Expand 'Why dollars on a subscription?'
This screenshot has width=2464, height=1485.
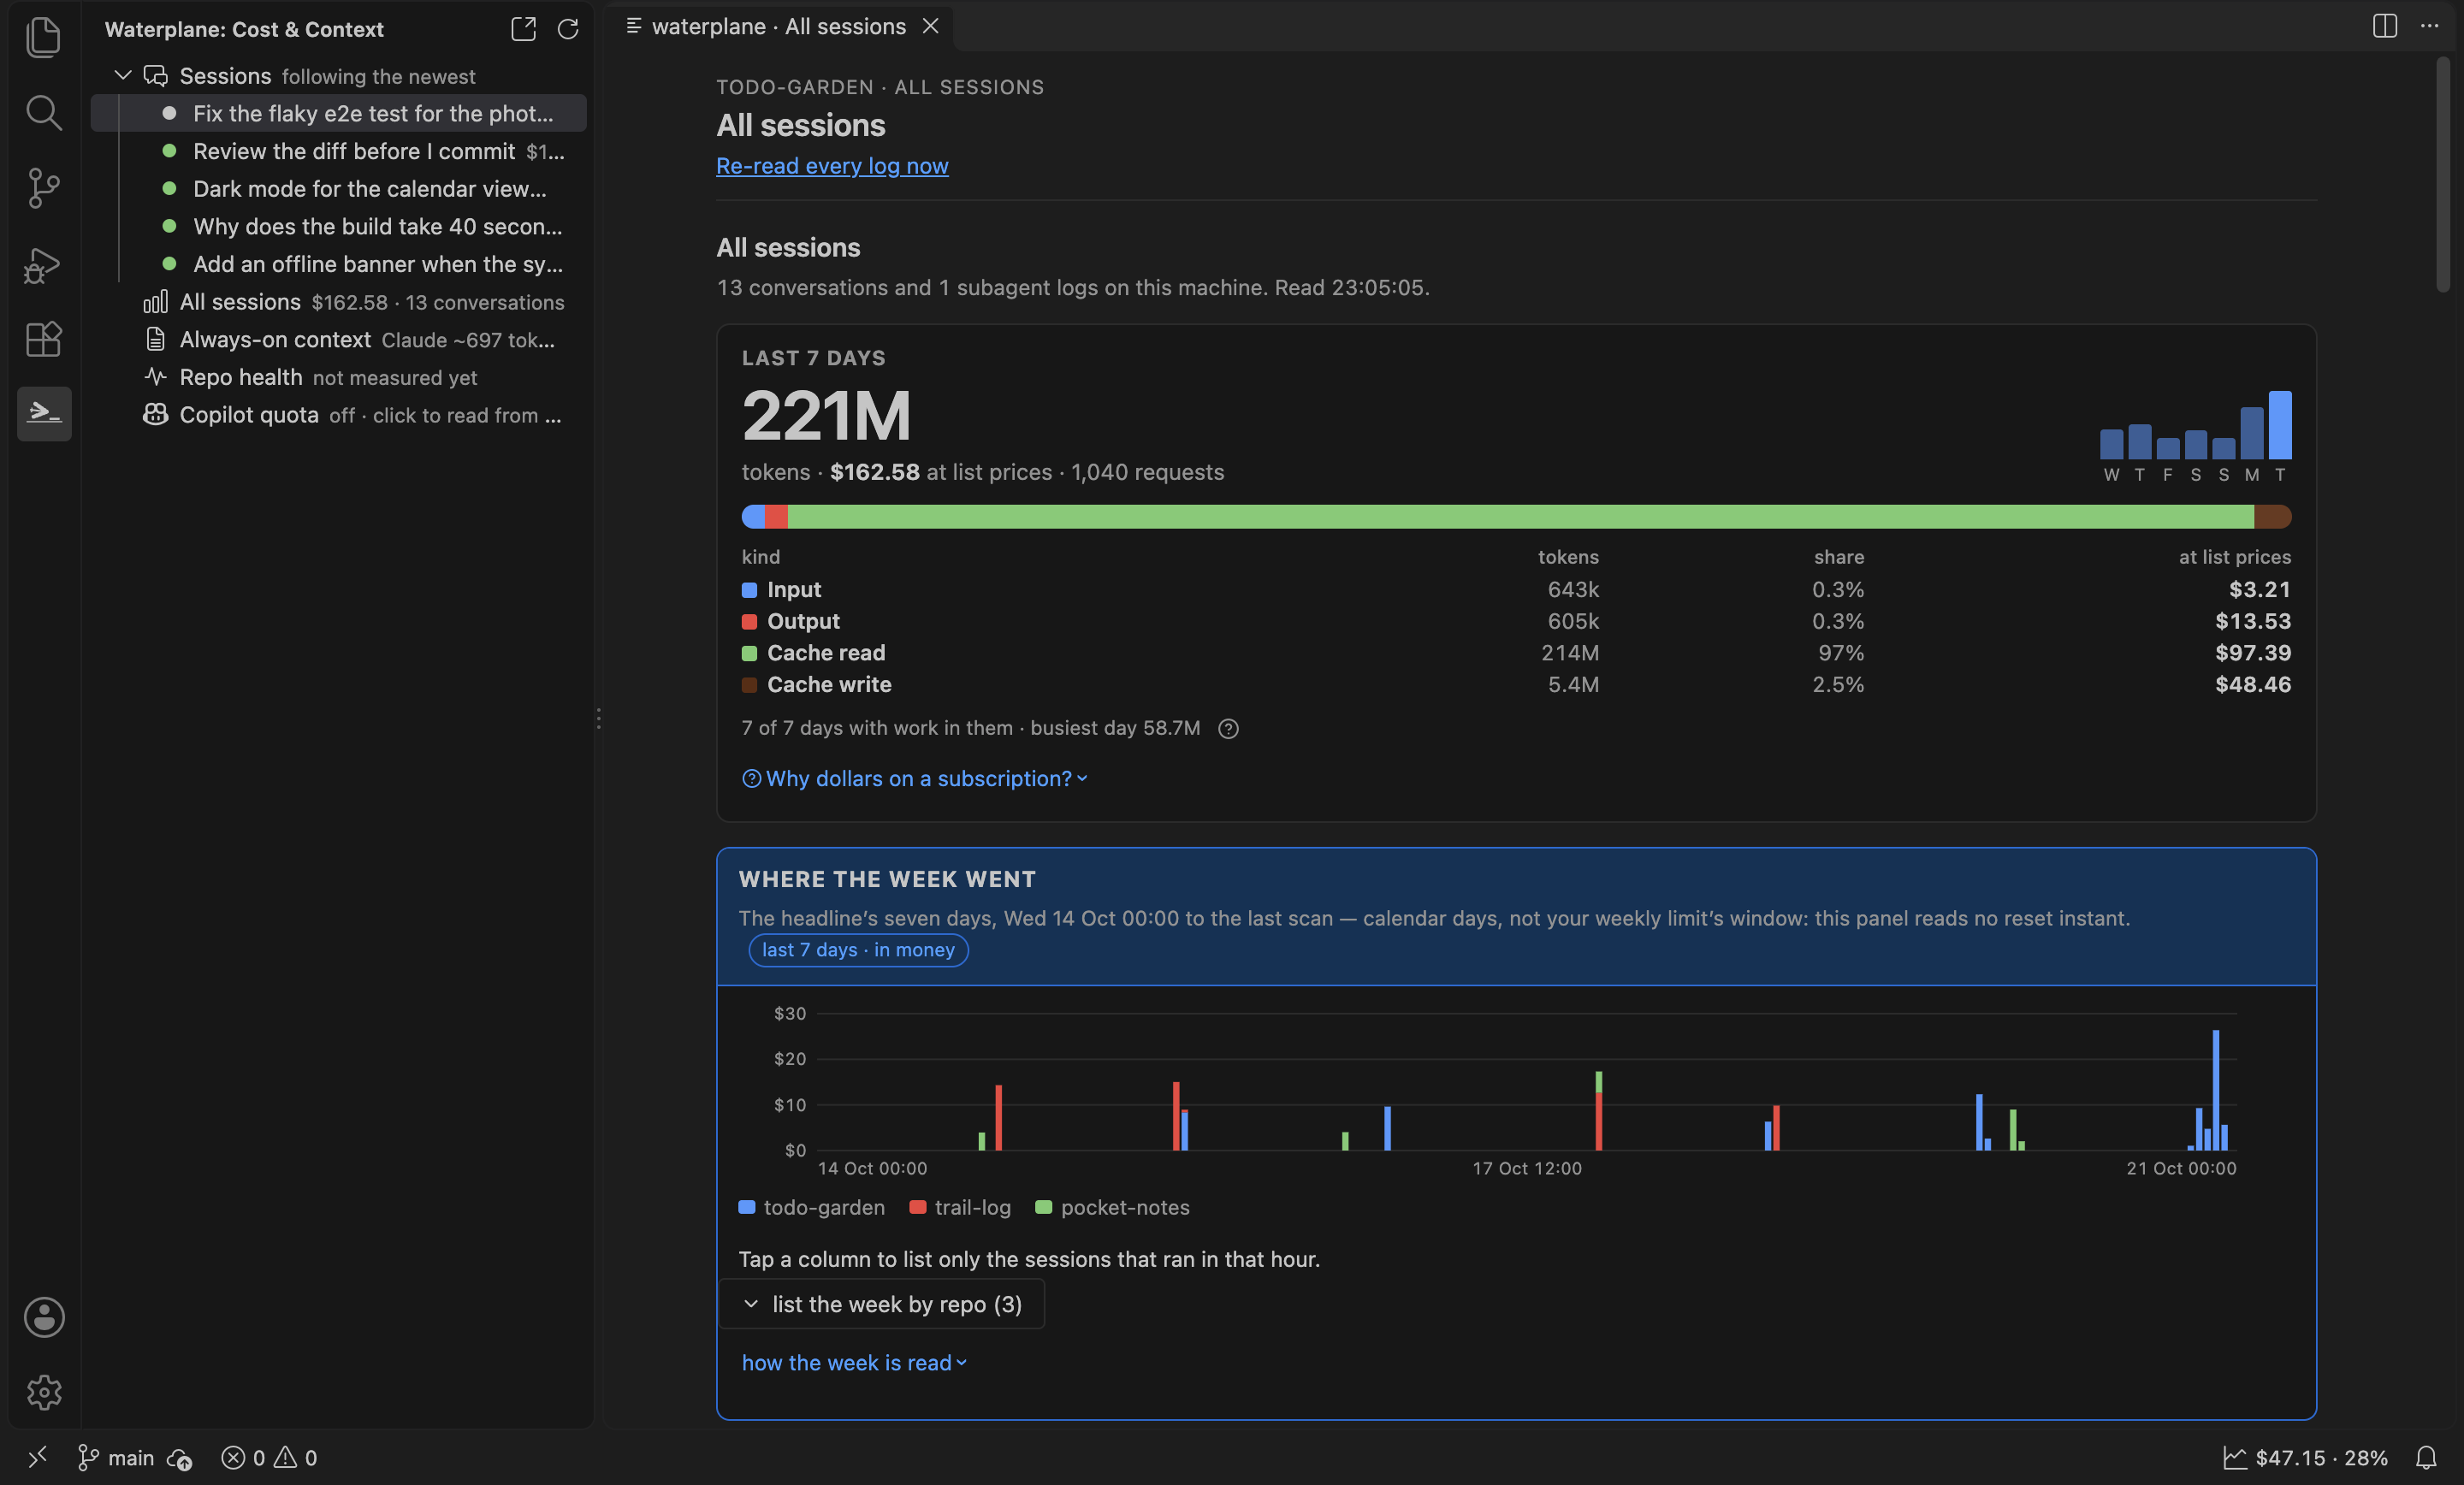tap(915, 778)
